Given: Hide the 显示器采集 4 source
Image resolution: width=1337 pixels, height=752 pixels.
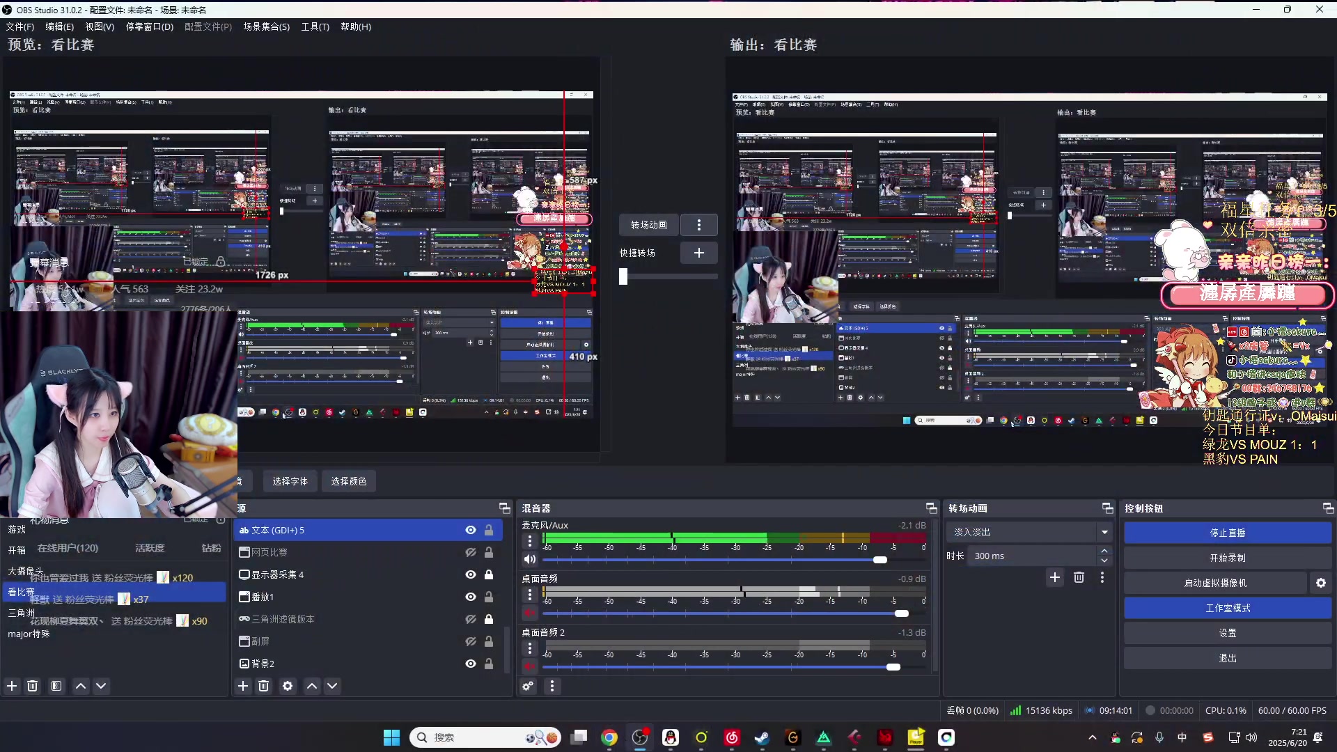Looking at the screenshot, I should click(471, 574).
